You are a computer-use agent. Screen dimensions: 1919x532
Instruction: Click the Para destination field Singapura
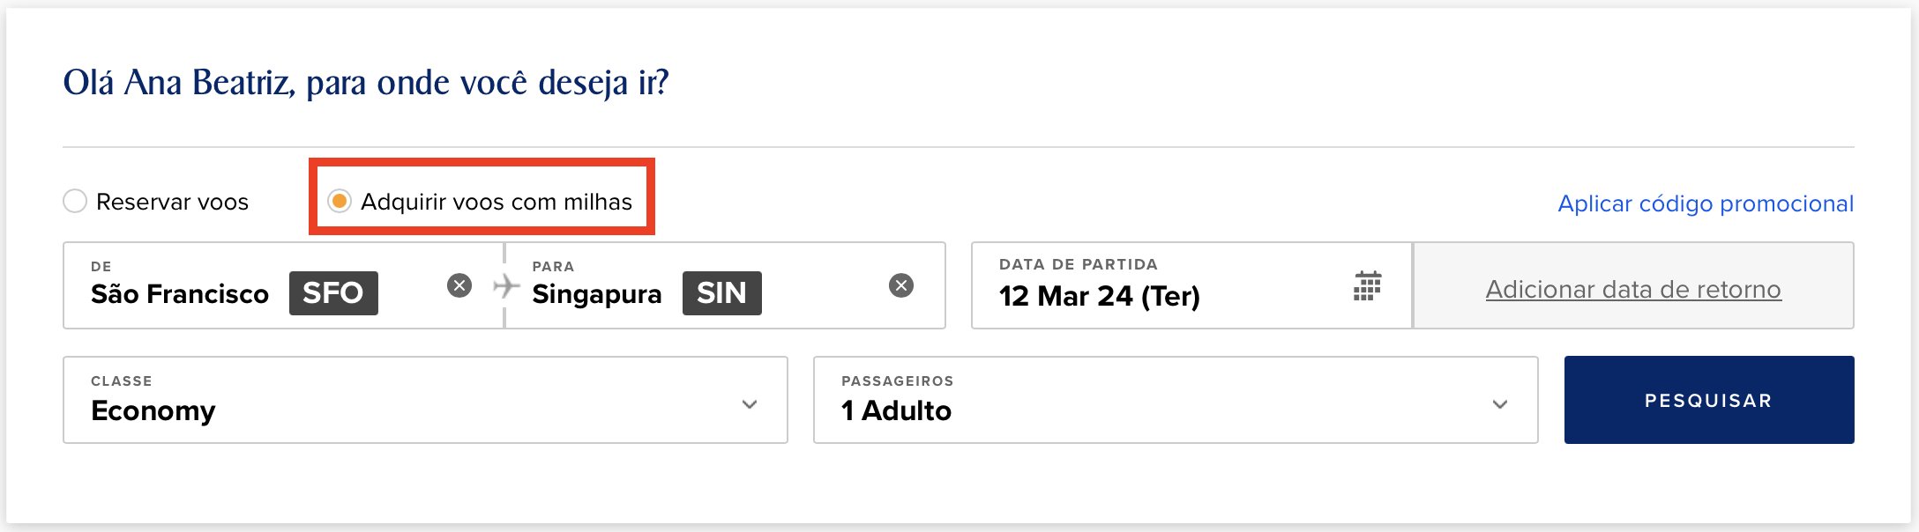coord(725,285)
